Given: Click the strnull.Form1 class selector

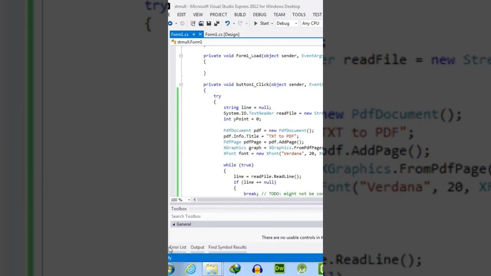Looking at the screenshot, I should tap(246, 42).
